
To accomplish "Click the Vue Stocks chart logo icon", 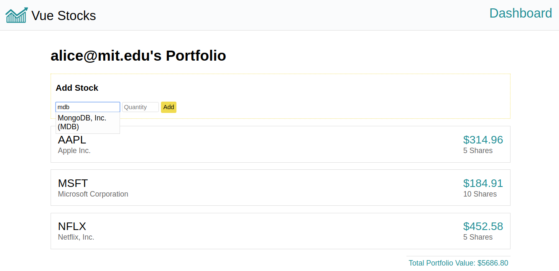I will (x=17, y=15).
